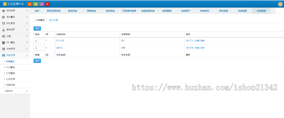284x118 pixels.
Task: Click the tab bar right scroll arrow
Action: click(x=273, y=11)
